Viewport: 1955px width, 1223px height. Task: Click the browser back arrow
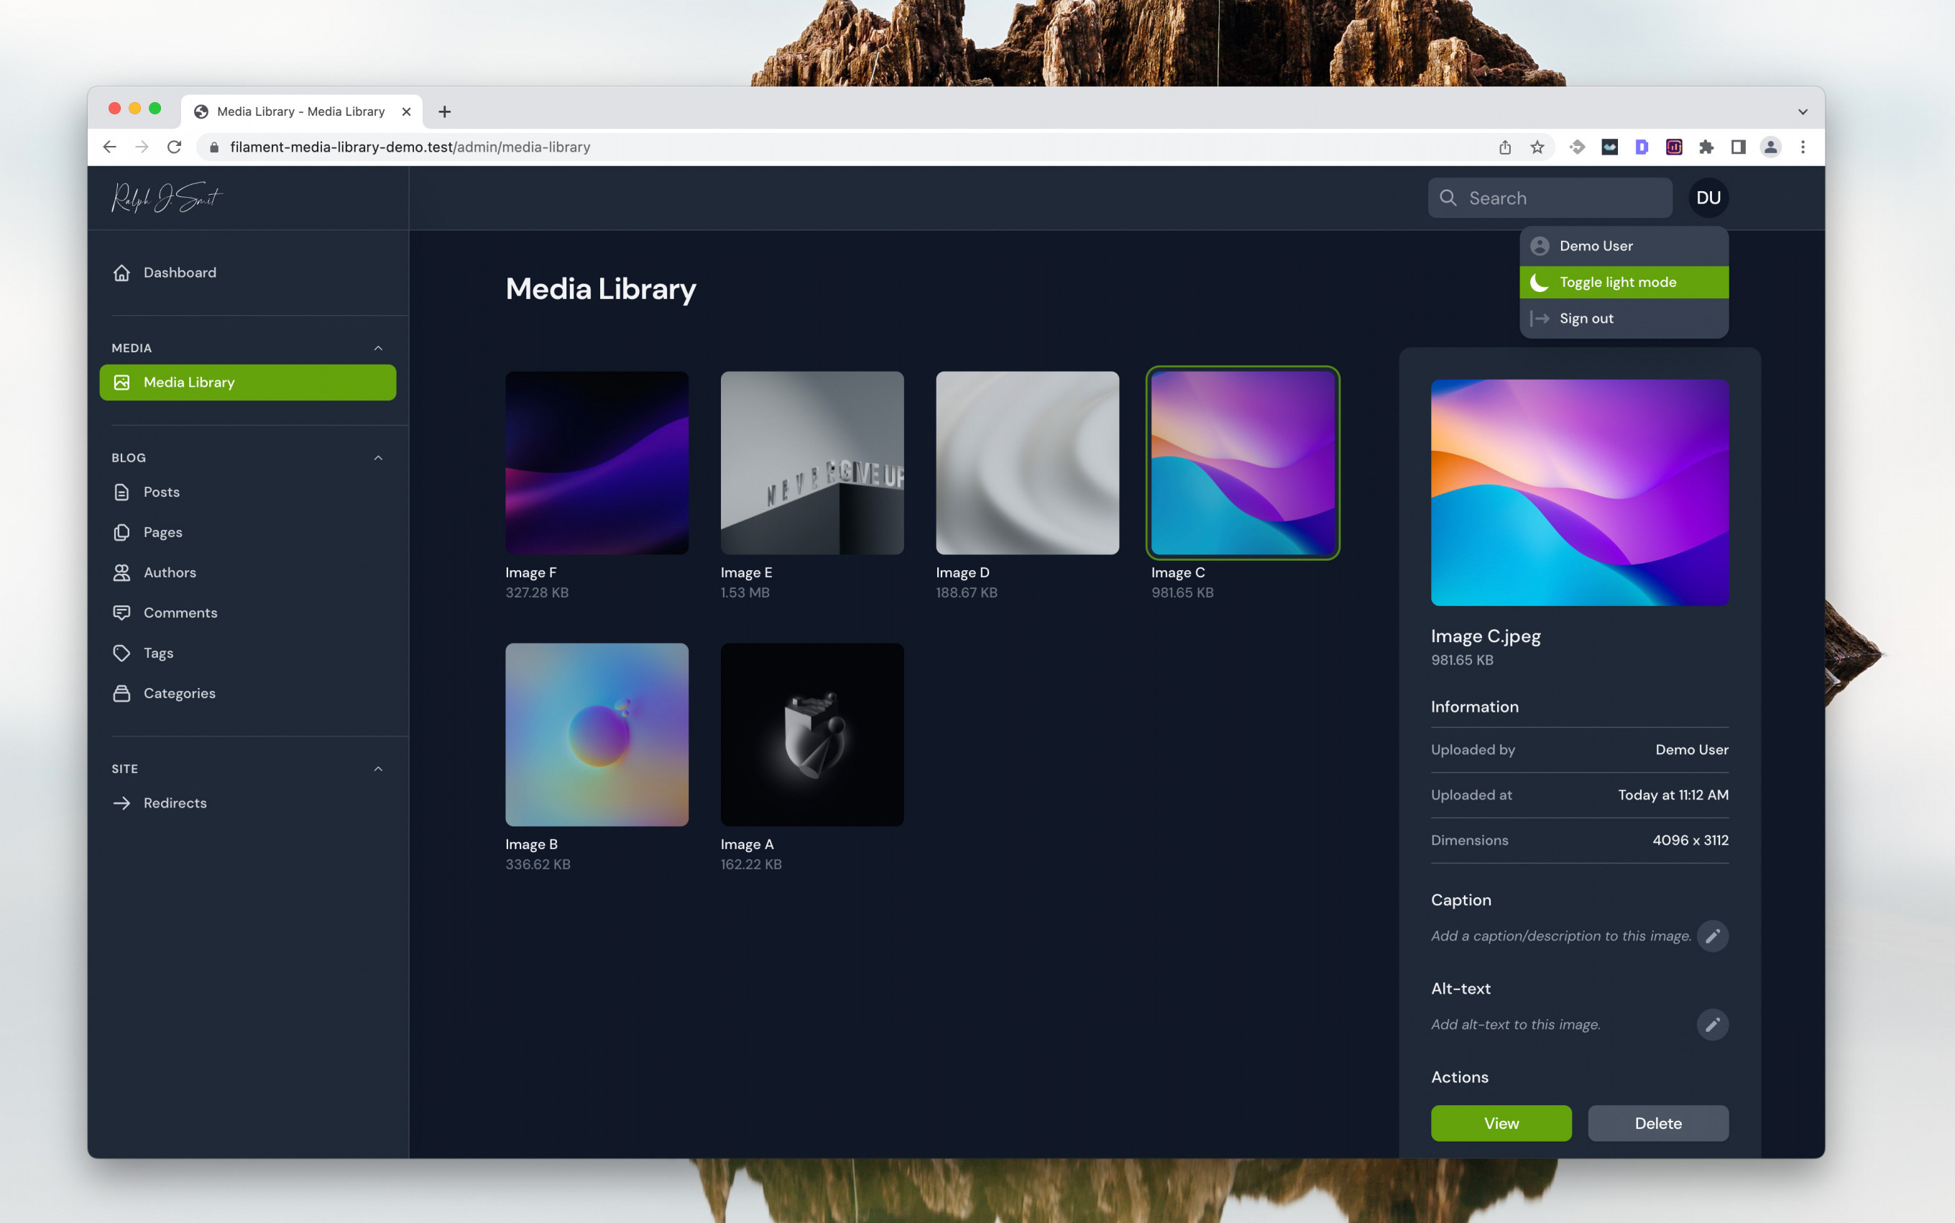tap(109, 147)
